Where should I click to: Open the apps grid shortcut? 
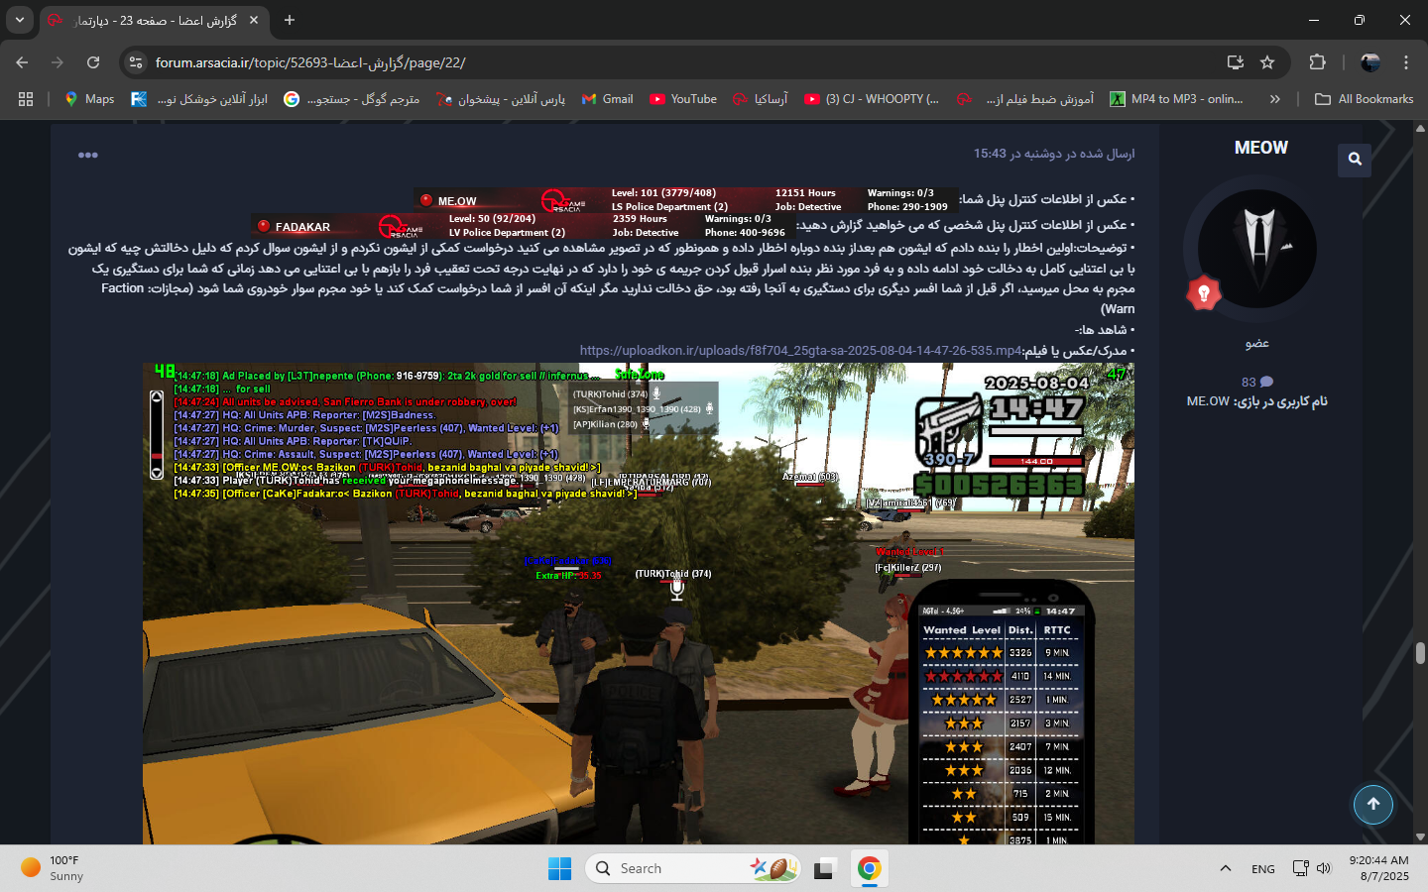coord(26,99)
